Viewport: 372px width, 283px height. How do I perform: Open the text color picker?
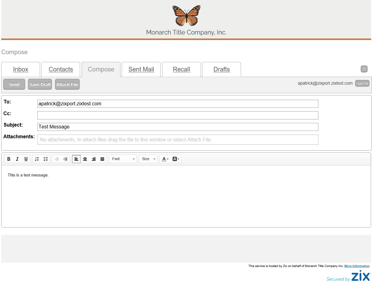[x=165, y=159]
